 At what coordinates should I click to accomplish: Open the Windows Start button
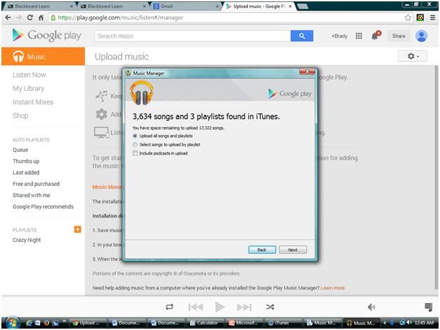click(x=11, y=323)
